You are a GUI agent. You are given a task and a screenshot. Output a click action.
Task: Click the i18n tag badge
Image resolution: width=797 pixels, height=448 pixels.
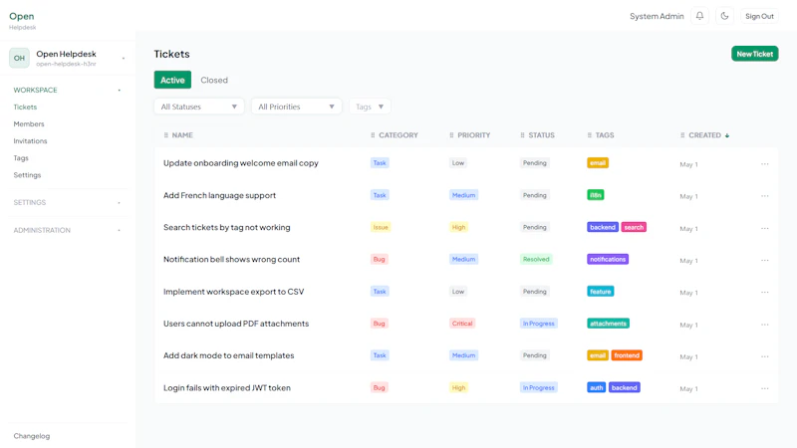(595, 195)
